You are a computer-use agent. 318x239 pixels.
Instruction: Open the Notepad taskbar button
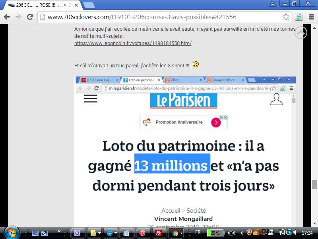pyautogui.click(x=126, y=233)
